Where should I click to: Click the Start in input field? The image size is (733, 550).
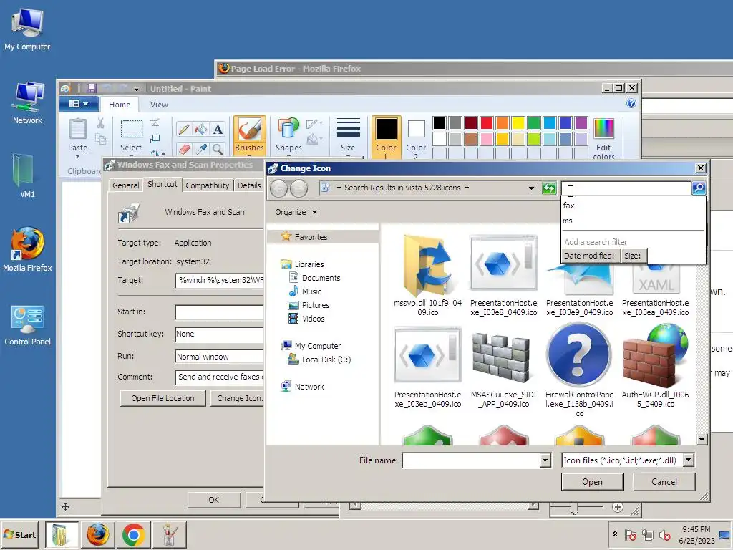pos(219,312)
